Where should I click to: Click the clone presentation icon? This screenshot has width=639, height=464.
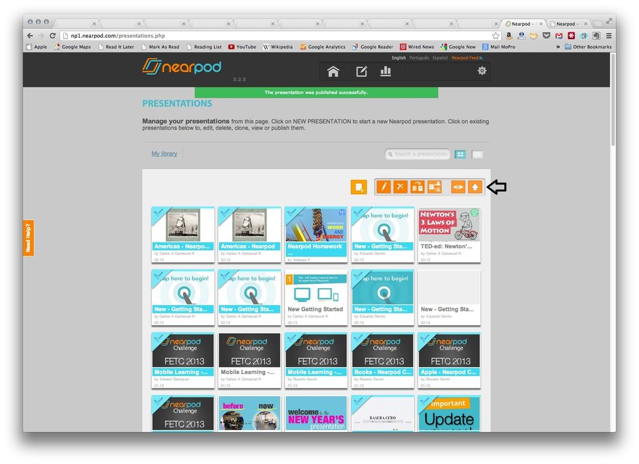pyautogui.click(x=417, y=187)
